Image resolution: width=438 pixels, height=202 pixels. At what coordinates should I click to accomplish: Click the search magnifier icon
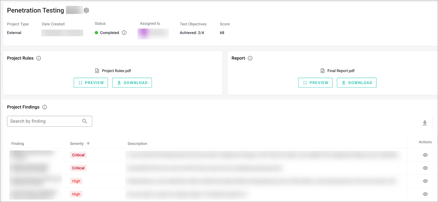[x=85, y=121]
